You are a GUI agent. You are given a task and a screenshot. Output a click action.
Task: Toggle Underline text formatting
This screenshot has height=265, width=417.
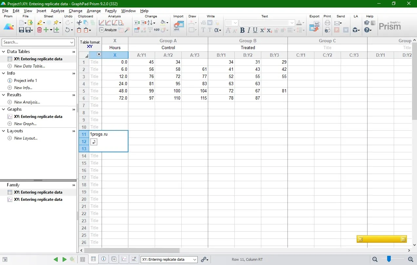coord(255,30)
